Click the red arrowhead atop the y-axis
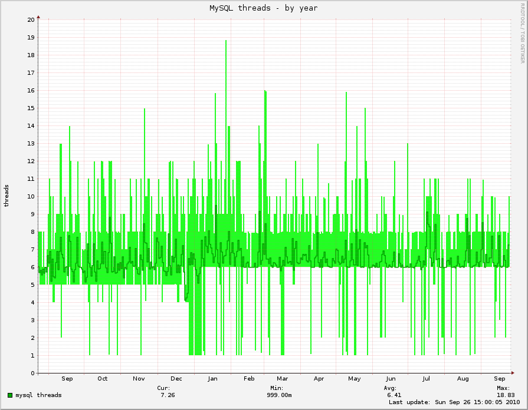Viewport: 528px width, 410px height. (x=38, y=17)
